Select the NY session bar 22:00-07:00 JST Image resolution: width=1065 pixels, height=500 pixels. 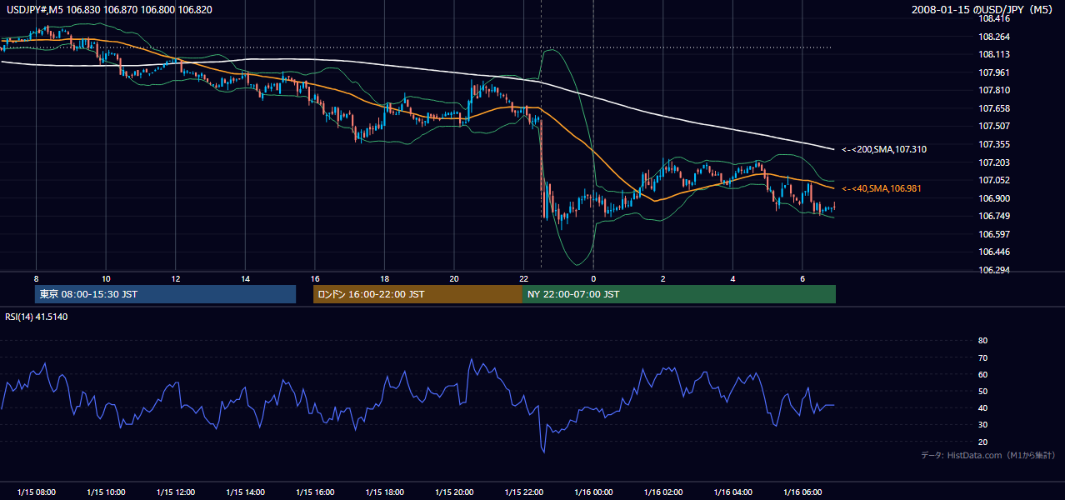(679, 294)
